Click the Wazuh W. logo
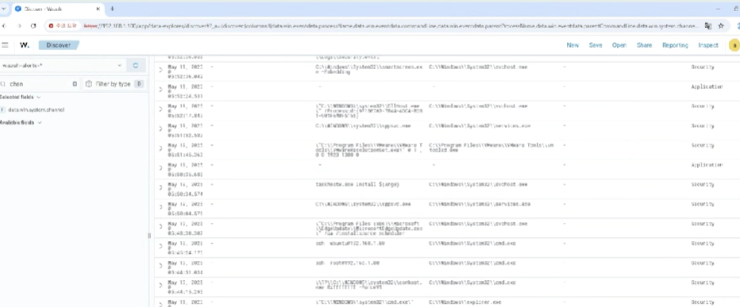This screenshot has height=307, width=740. click(x=24, y=45)
